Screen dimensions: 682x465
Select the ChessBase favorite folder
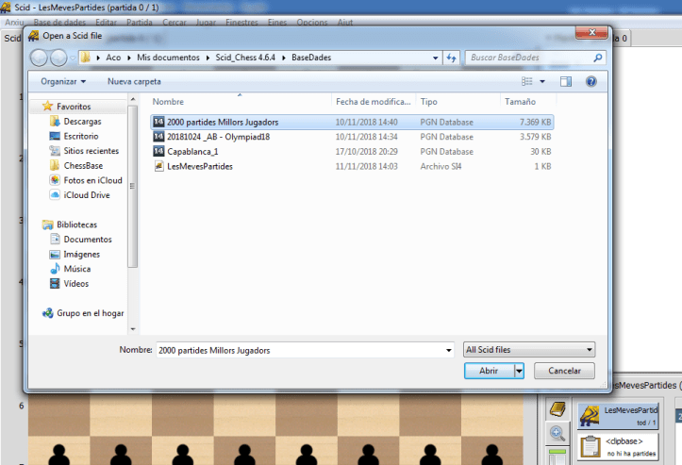click(x=86, y=166)
